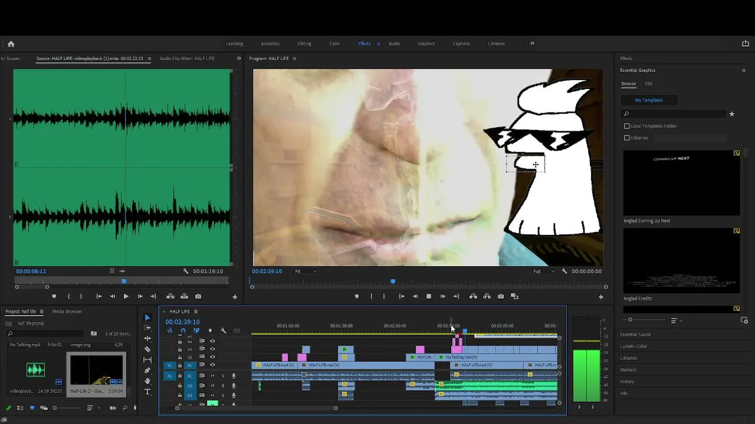Open Essential Graphics sort order dropdown

[x=676, y=320]
